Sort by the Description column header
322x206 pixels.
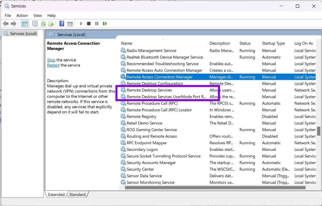222,43
